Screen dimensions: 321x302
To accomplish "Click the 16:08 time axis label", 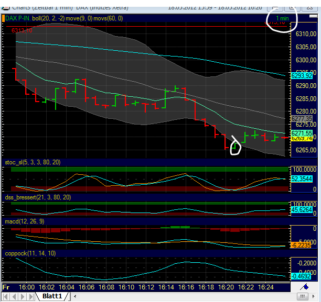I will pos(106,287).
